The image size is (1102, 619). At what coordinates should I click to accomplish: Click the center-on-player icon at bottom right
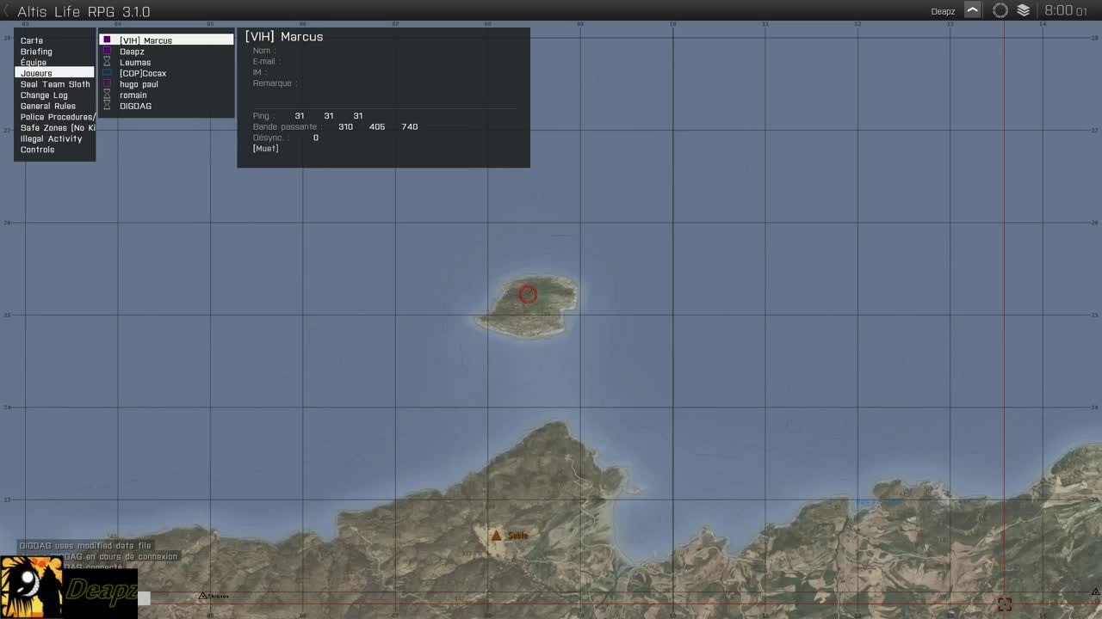point(1005,604)
